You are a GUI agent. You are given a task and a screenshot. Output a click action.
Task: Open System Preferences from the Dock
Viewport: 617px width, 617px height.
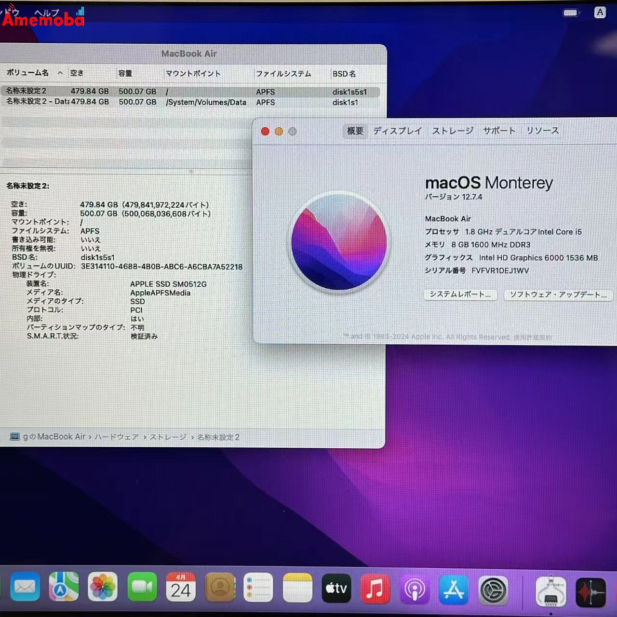point(492,588)
